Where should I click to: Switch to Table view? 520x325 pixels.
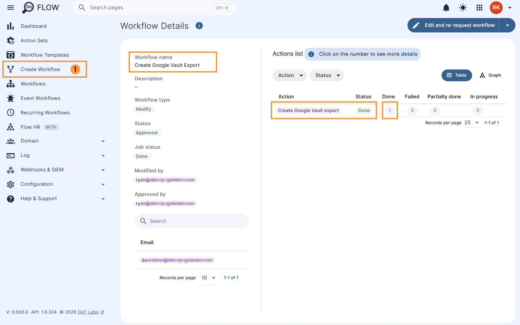[x=457, y=75]
